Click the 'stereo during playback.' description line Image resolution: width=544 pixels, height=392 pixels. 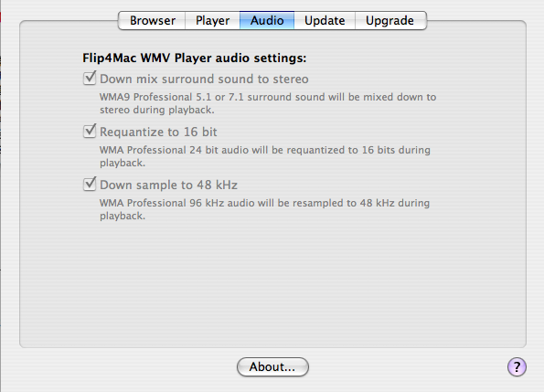[x=157, y=111]
